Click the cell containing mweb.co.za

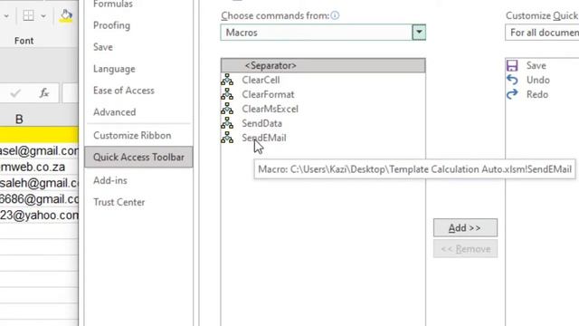coord(39,167)
